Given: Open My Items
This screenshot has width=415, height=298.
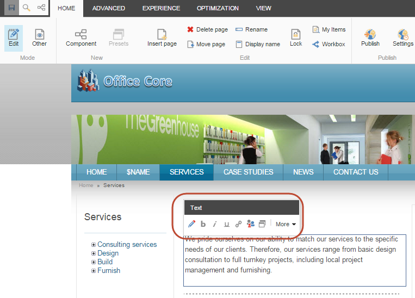Looking at the screenshot, I should (x=329, y=29).
